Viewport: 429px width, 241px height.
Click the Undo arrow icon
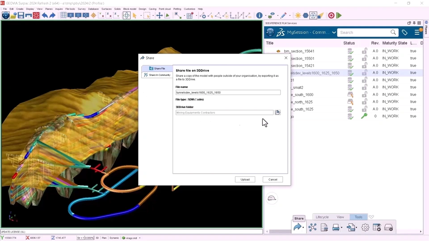pos(45,15)
